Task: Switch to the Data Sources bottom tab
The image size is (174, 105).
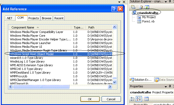Action: point(164,80)
